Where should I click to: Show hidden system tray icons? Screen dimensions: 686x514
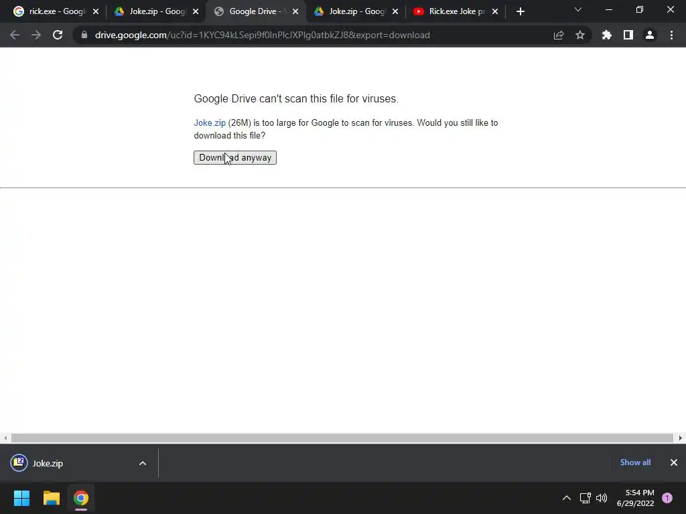pyautogui.click(x=567, y=498)
